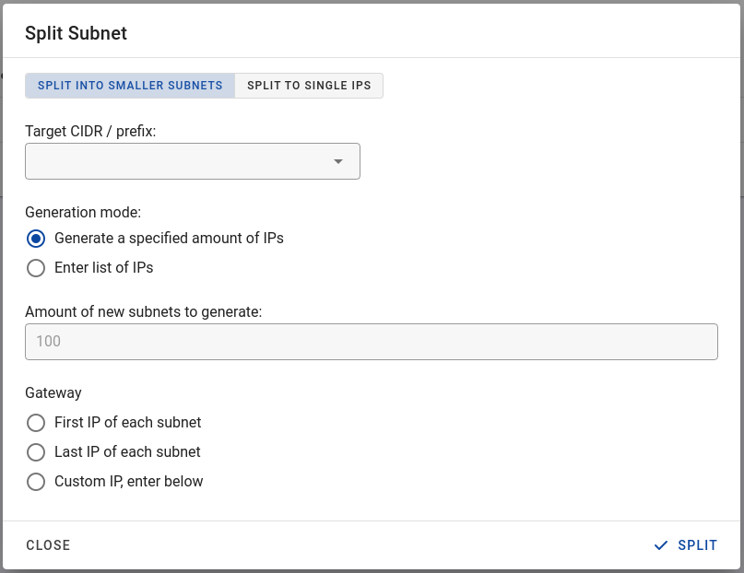The width and height of the screenshot is (744, 573).
Task: Click the checkmark icon beside SPLIT
Action: pyautogui.click(x=660, y=545)
